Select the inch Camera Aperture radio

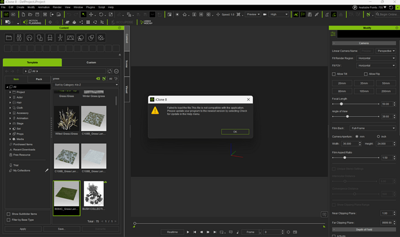[379, 136]
